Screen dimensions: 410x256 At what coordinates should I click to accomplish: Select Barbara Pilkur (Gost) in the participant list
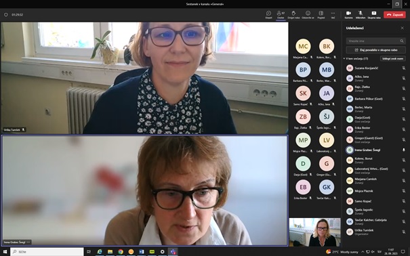(375, 99)
